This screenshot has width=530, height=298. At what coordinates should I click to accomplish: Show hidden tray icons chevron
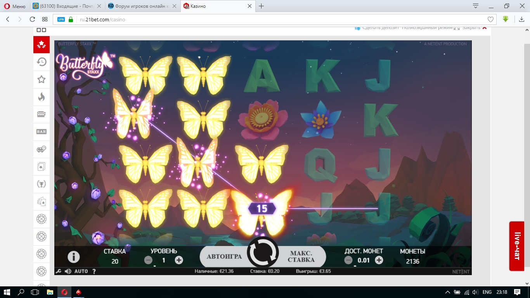click(x=448, y=292)
